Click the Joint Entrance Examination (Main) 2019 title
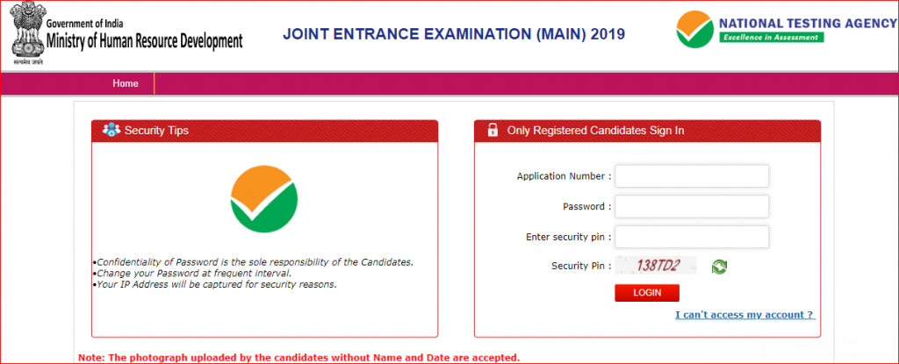The width and height of the screenshot is (899, 364). click(454, 34)
